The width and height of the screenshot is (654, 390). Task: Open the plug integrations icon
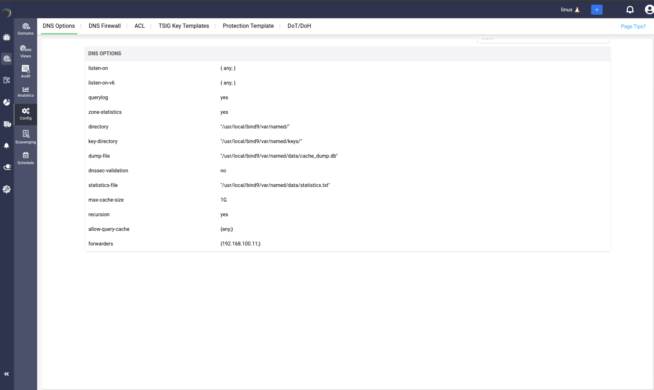7,167
